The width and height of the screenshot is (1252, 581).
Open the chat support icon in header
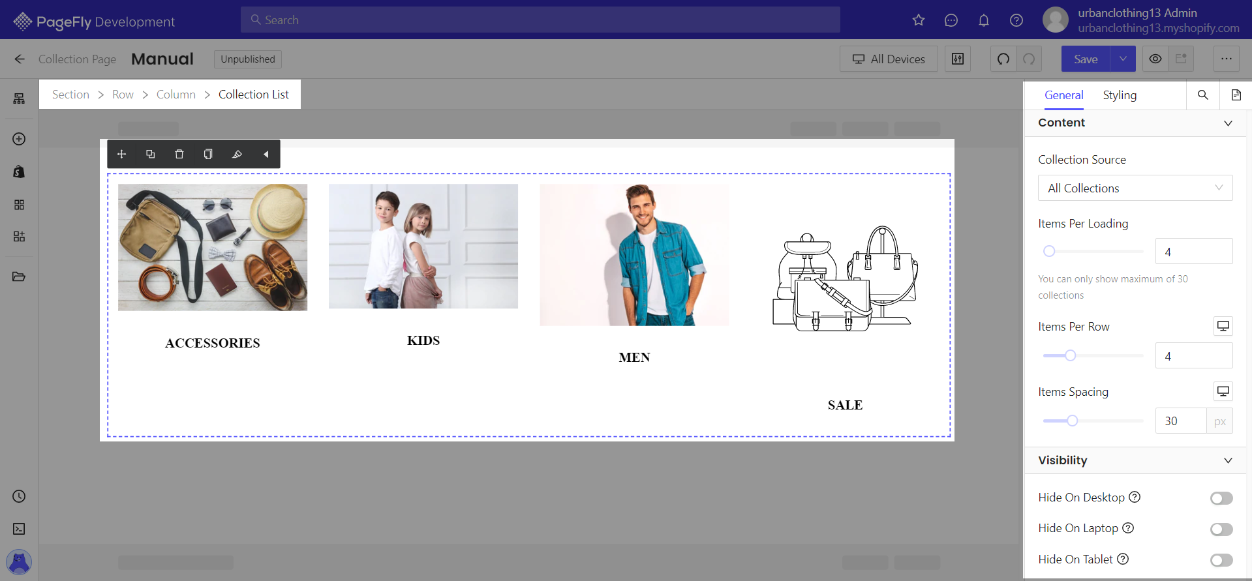(951, 20)
